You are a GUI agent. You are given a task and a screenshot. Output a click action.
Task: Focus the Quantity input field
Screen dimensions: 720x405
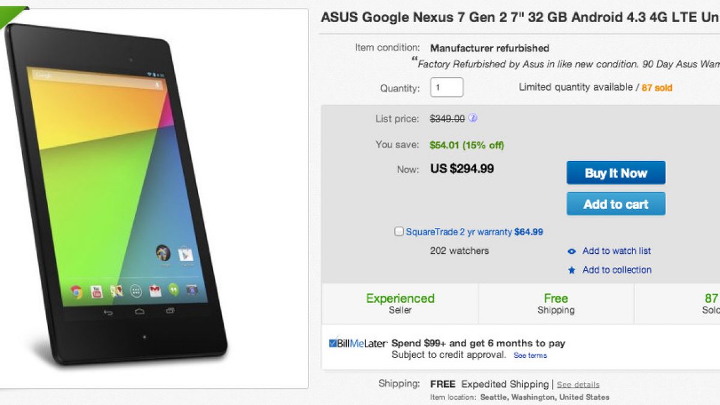click(x=446, y=88)
